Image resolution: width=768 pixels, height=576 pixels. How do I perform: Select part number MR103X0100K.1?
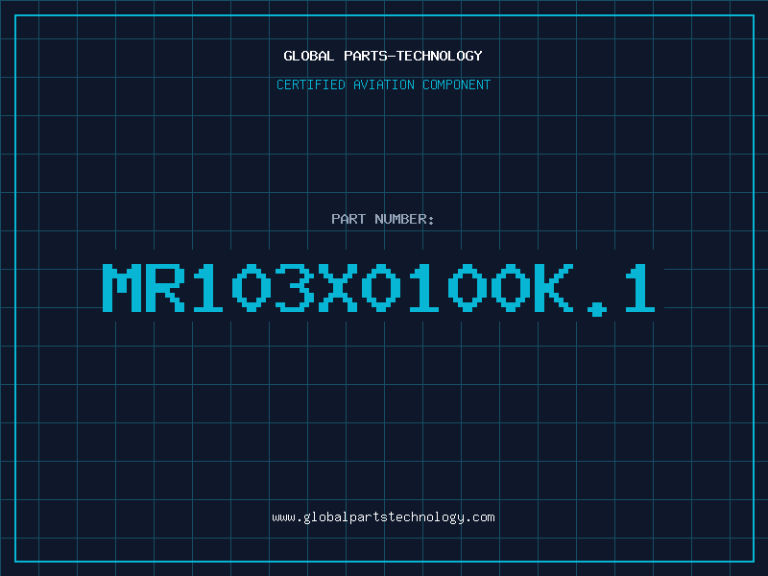tap(378, 289)
